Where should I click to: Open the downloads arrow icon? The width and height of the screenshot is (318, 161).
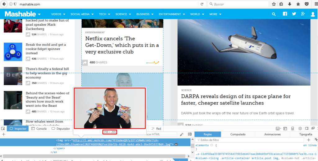[290, 4]
